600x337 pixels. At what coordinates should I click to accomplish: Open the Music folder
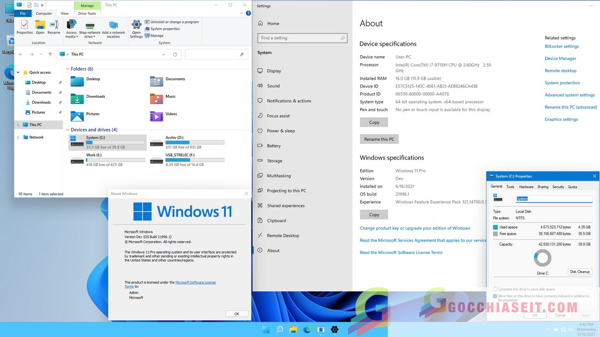coord(156,99)
